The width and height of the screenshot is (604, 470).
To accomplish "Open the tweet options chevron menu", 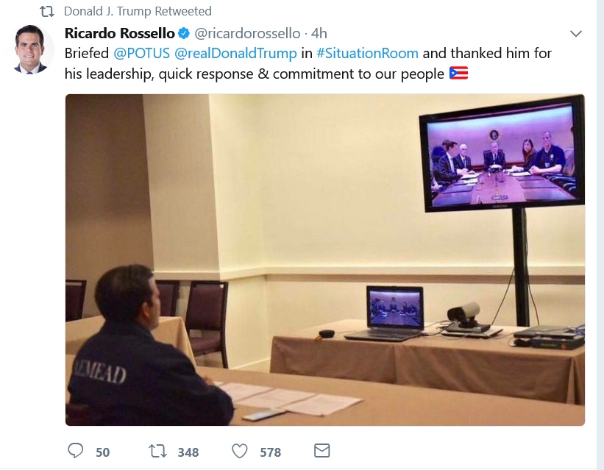I will tap(576, 34).
